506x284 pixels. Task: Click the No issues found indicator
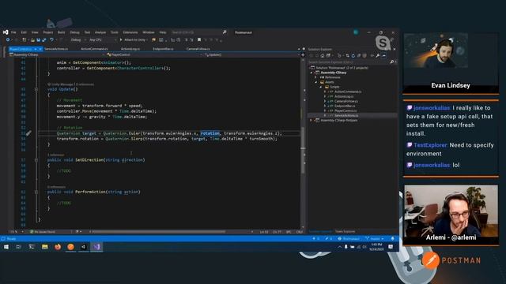[43, 231]
